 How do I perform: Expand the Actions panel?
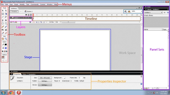coord(12,71)
